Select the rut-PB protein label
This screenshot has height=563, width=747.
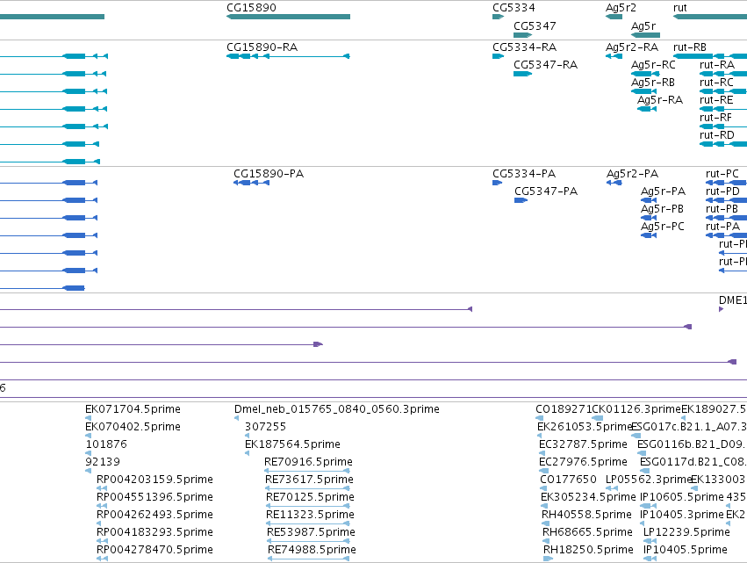point(722,209)
